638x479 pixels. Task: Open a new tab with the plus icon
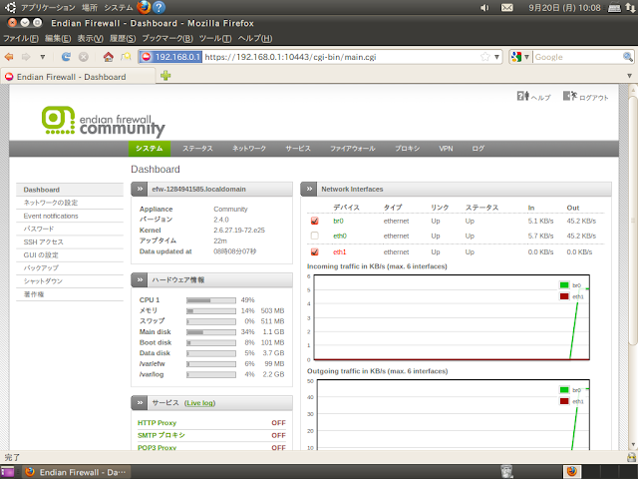tap(165, 76)
